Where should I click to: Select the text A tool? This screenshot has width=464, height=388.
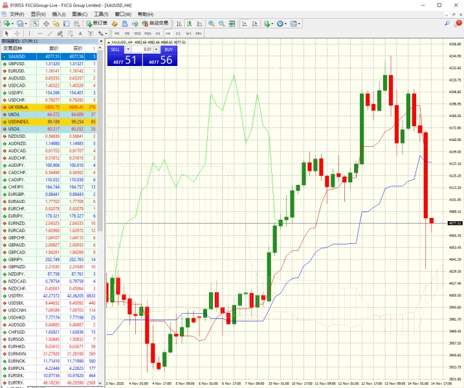[x=80, y=34]
